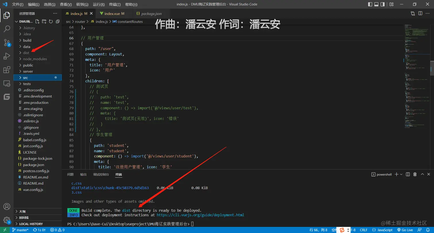
Task: Click the errors and warnings counter
Action: (57, 230)
